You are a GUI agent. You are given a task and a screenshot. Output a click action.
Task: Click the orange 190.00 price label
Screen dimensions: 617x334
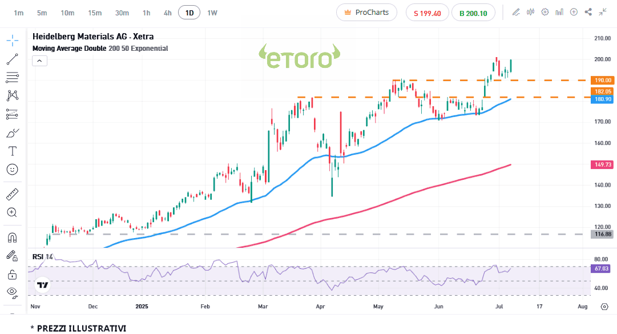603,81
